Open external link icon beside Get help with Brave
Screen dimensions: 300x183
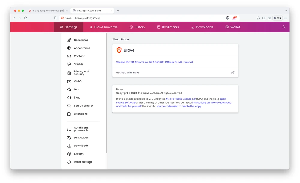233,72
